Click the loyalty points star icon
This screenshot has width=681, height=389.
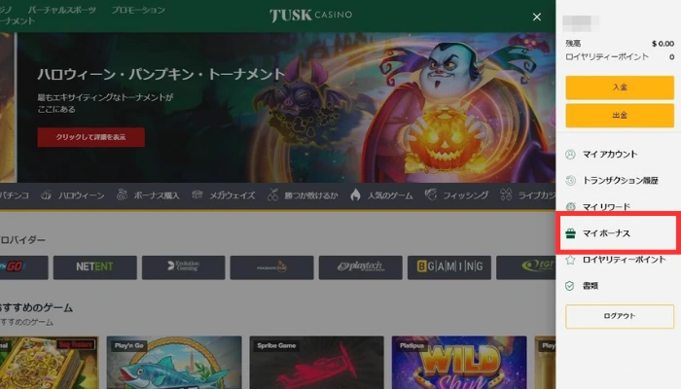(x=571, y=260)
